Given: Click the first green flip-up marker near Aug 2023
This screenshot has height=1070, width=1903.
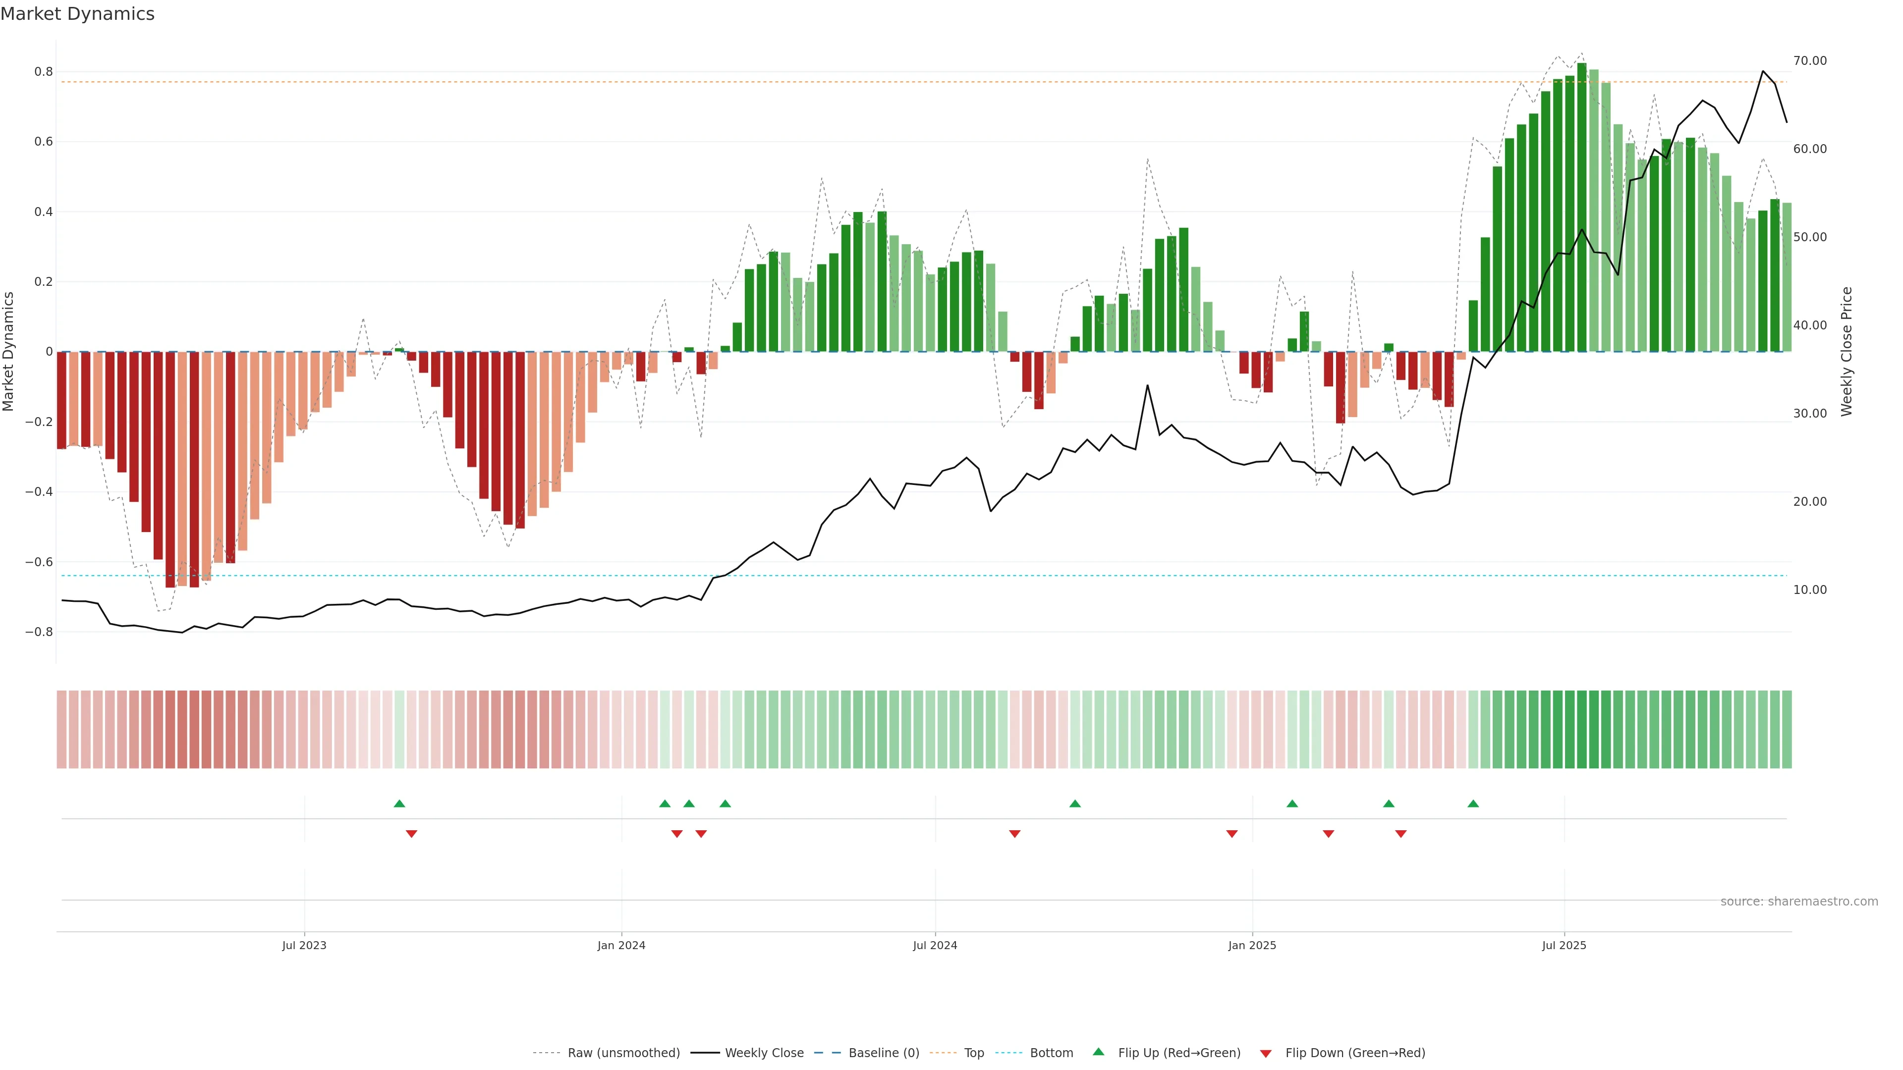Looking at the screenshot, I should [x=399, y=803].
